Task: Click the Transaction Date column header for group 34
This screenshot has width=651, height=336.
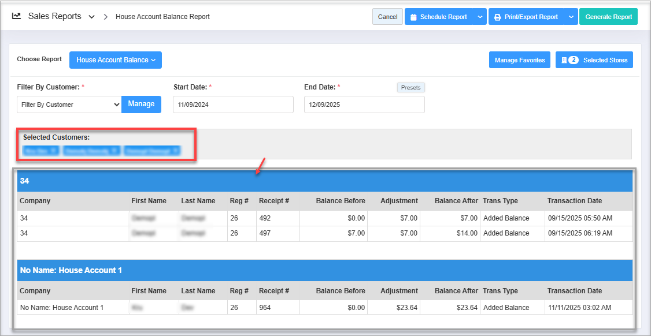Action: 574,201
